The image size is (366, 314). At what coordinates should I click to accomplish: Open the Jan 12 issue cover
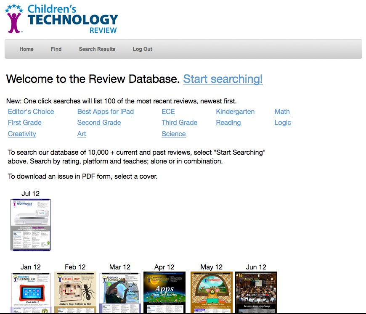point(31,293)
